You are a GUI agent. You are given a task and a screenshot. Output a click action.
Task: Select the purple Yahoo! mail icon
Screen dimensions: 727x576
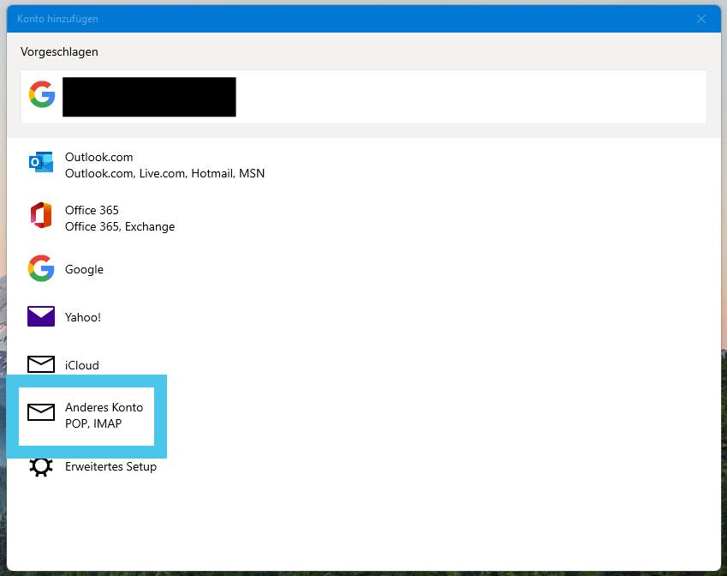pos(41,316)
